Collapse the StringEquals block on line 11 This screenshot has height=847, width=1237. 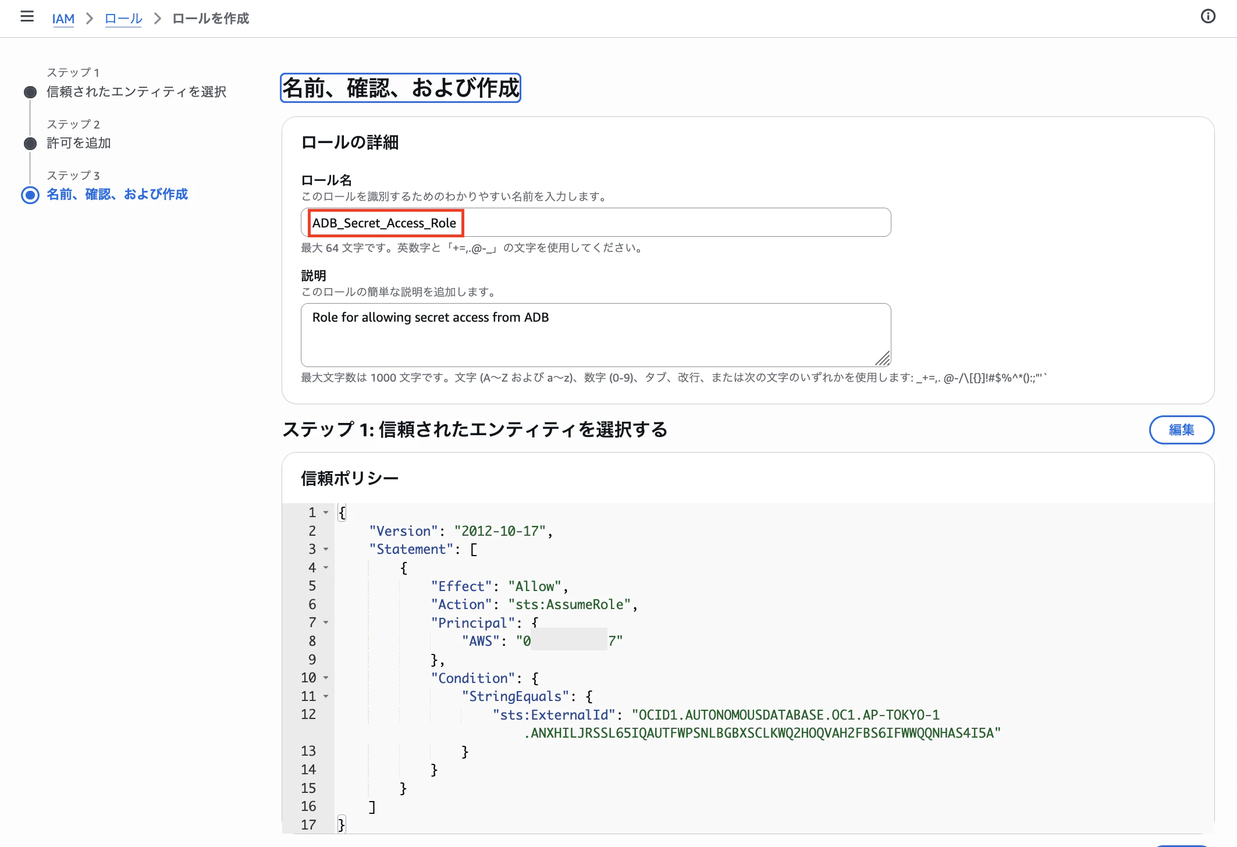(325, 696)
